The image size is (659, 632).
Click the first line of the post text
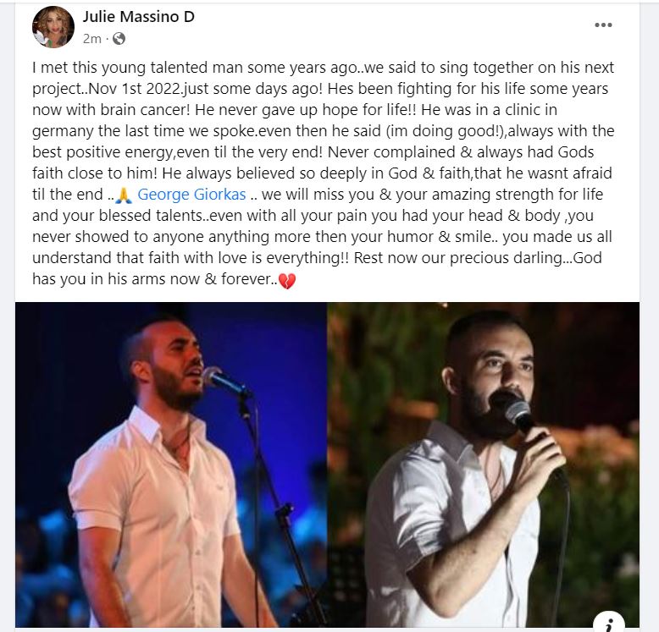(324, 68)
